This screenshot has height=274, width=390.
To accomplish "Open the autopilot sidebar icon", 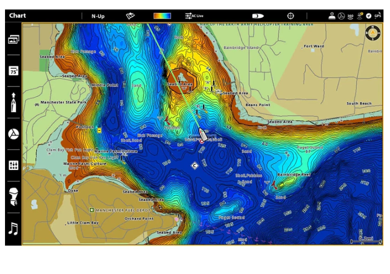I will (x=14, y=134).
